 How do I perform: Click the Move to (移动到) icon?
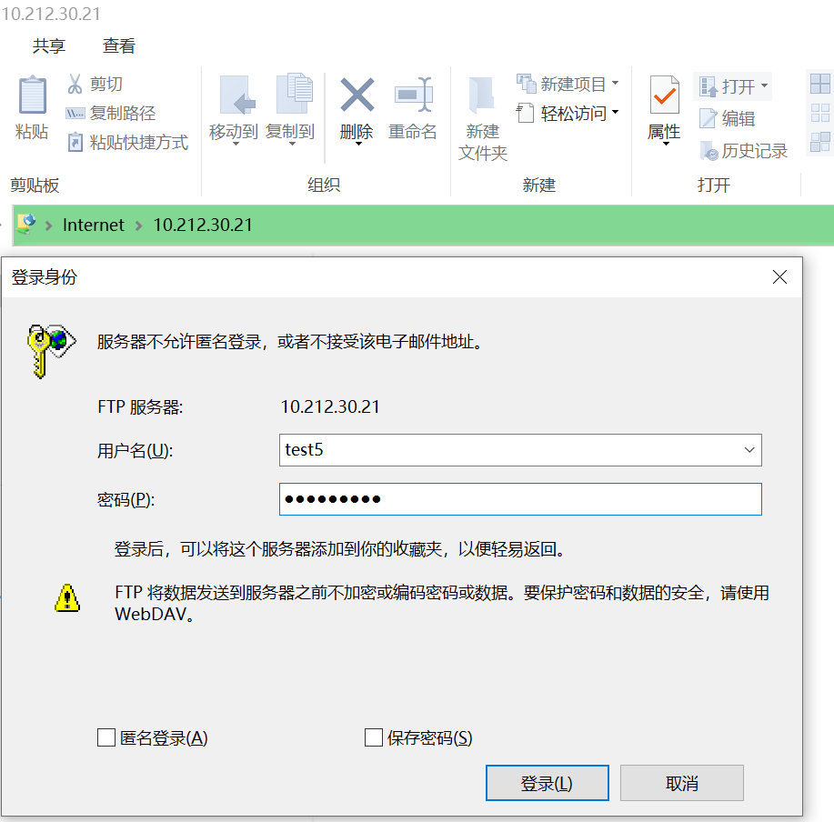click(236, 95)
